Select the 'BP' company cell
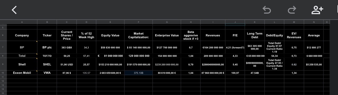The width and height of the screenshot is (338, 95). point(22,47)
